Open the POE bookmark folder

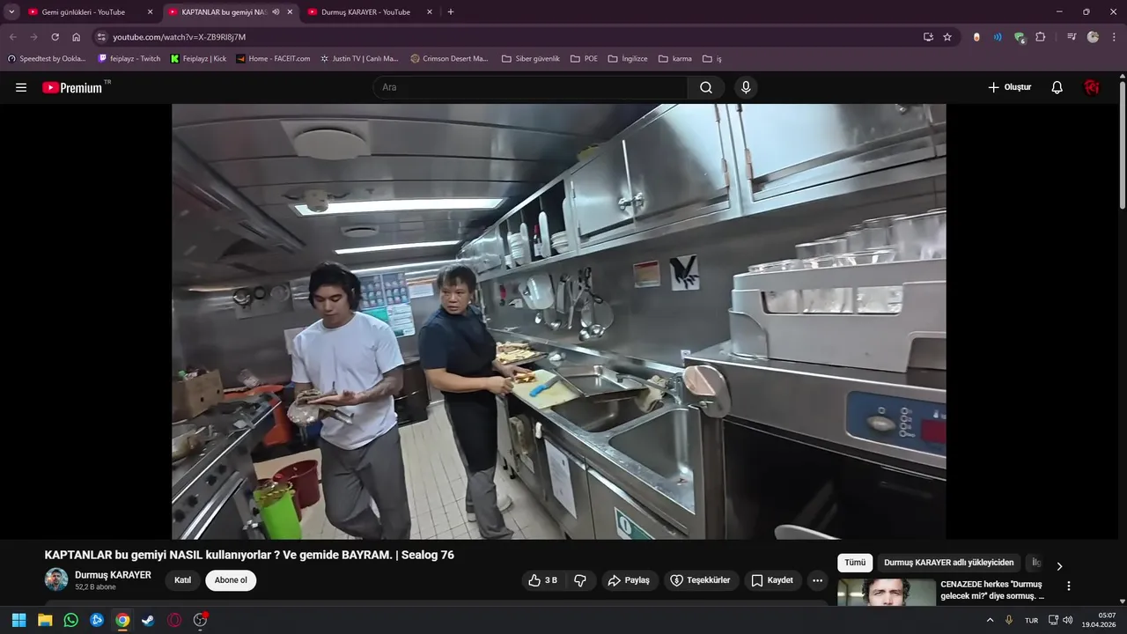584,59
